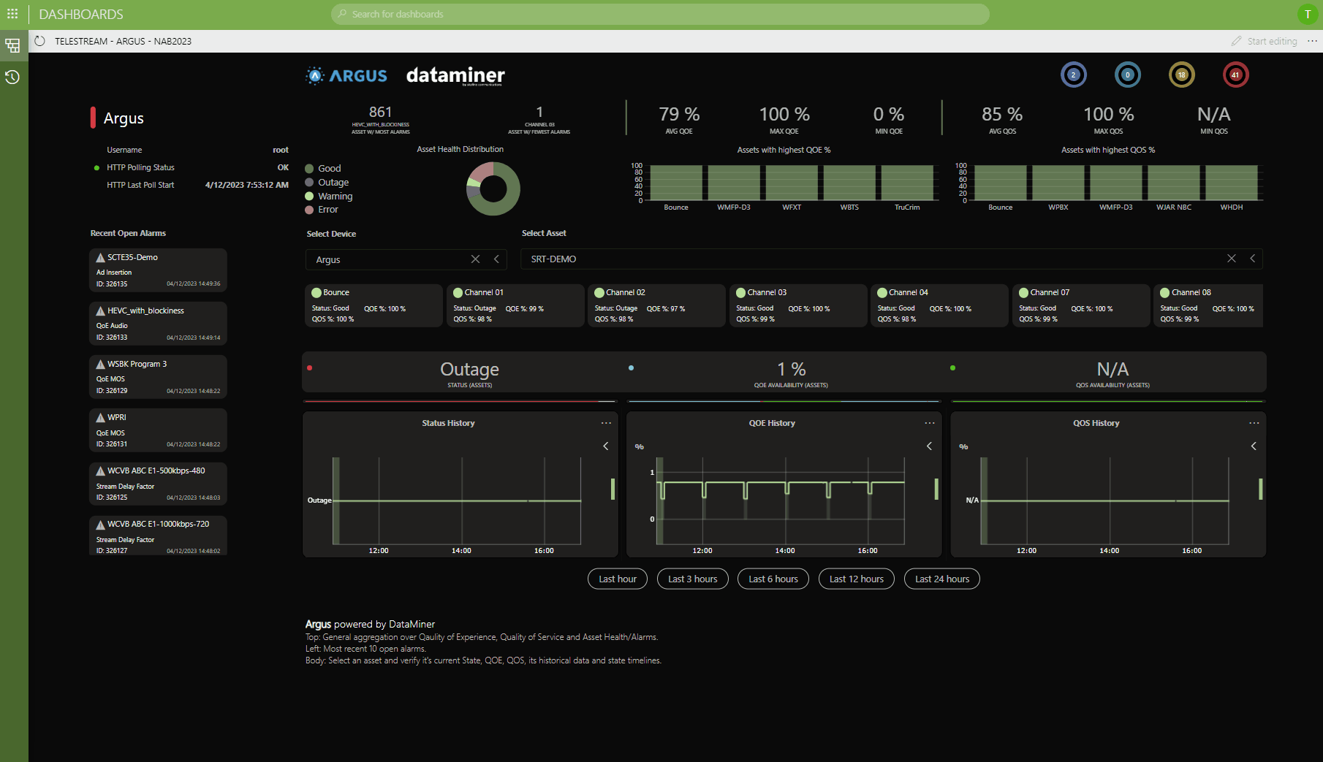Screen dimensions: 1323x762
Task: Click the red alarm counter showing 41
Action: [x=1236, y=75]
